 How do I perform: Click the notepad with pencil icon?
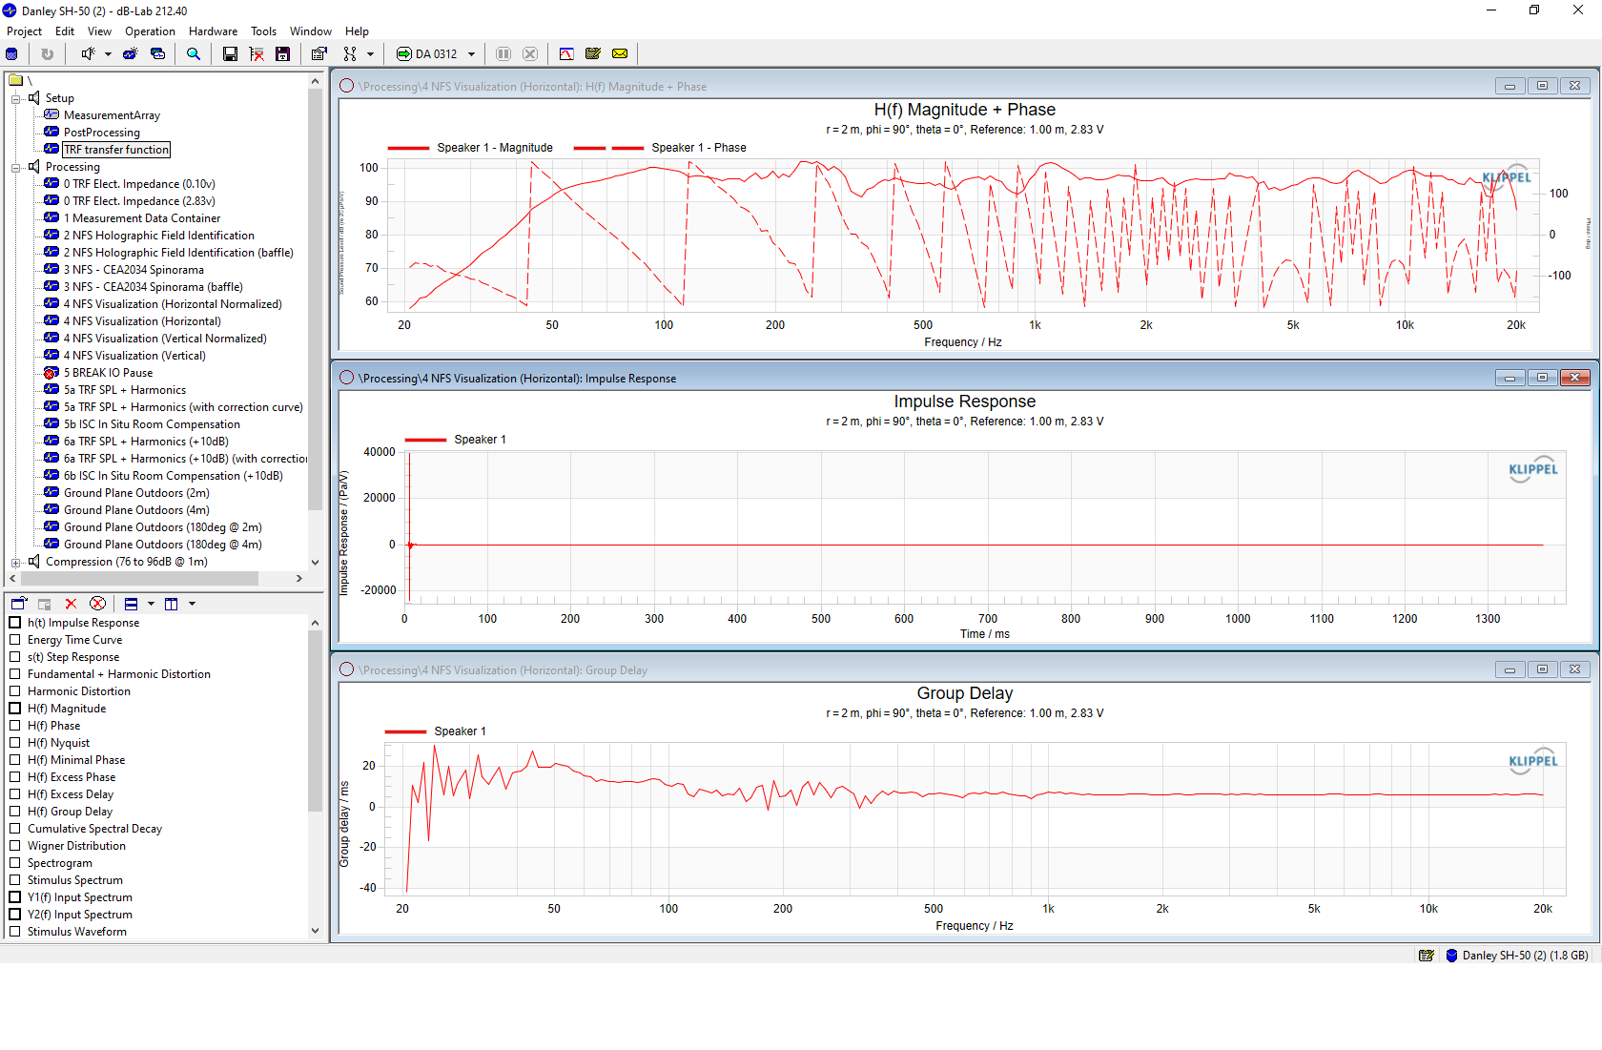click(x=593, y=54)
